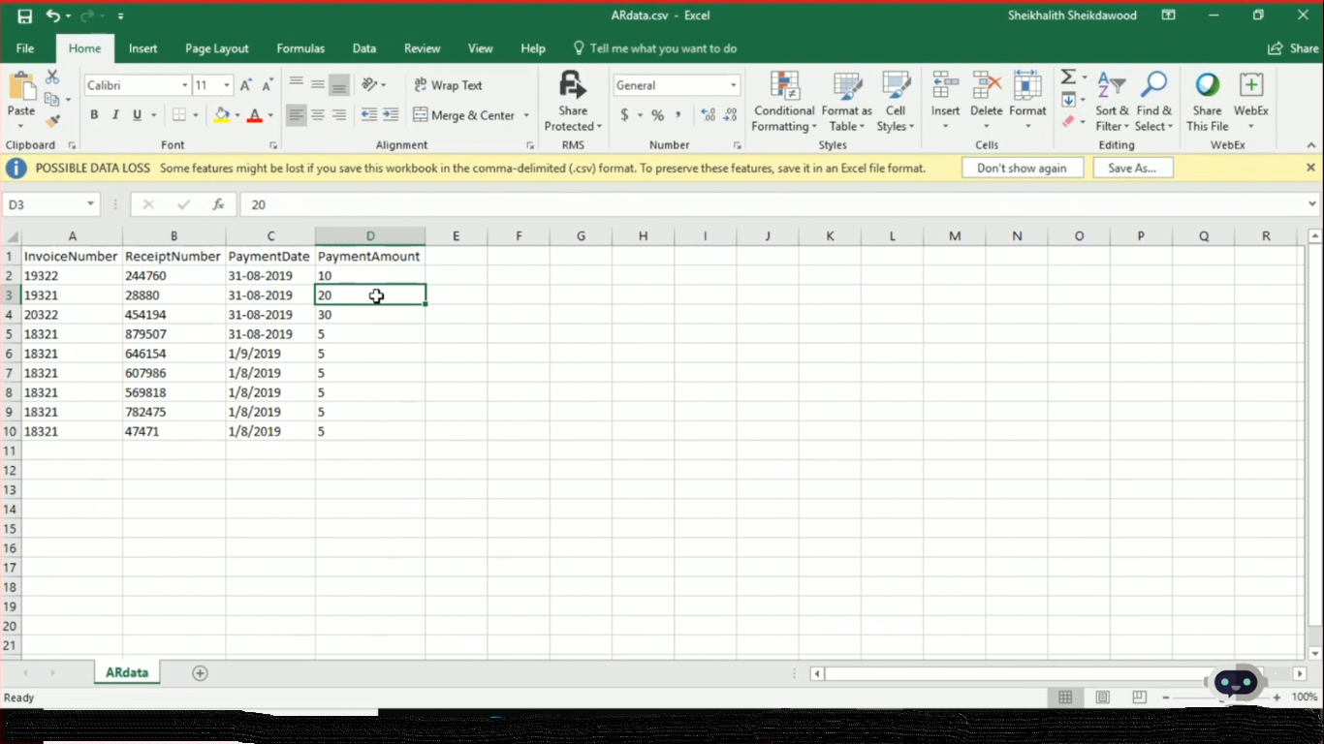Open the Name Box dropdown arrow

(x=90, y=204)
